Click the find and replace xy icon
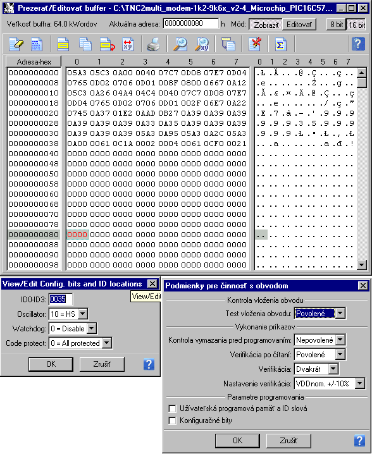The height and width of the screenshot is (454, 372). click(202, 44)
